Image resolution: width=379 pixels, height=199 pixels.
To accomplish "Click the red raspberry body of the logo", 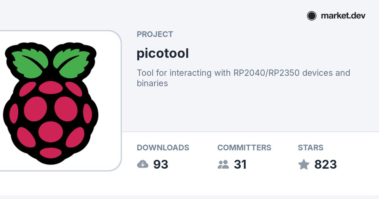I will click(x=51, y=120).
